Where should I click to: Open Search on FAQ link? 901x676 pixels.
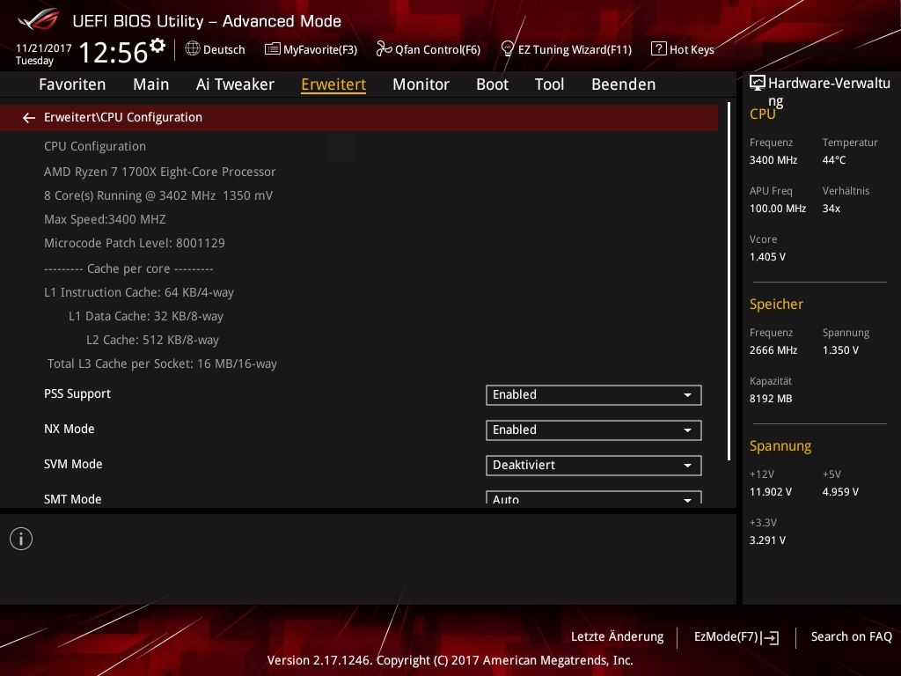click(851, 636)
